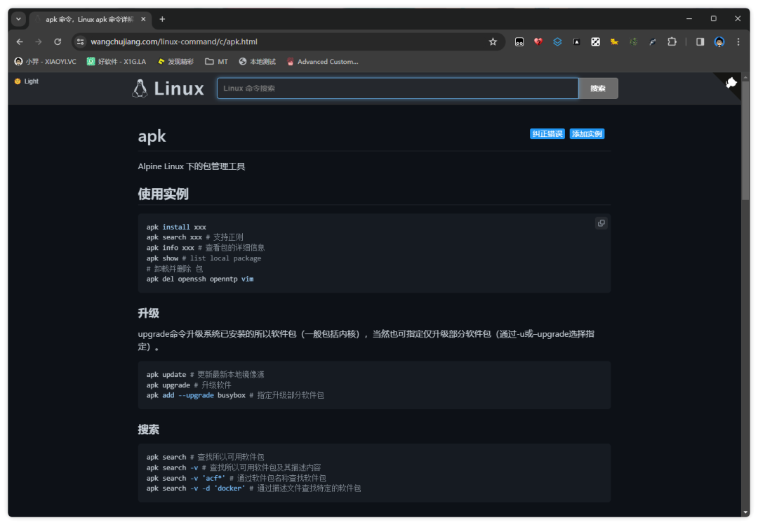
Task: Open the 发现畸形 bookmark
Action: [x=175, y=62]
